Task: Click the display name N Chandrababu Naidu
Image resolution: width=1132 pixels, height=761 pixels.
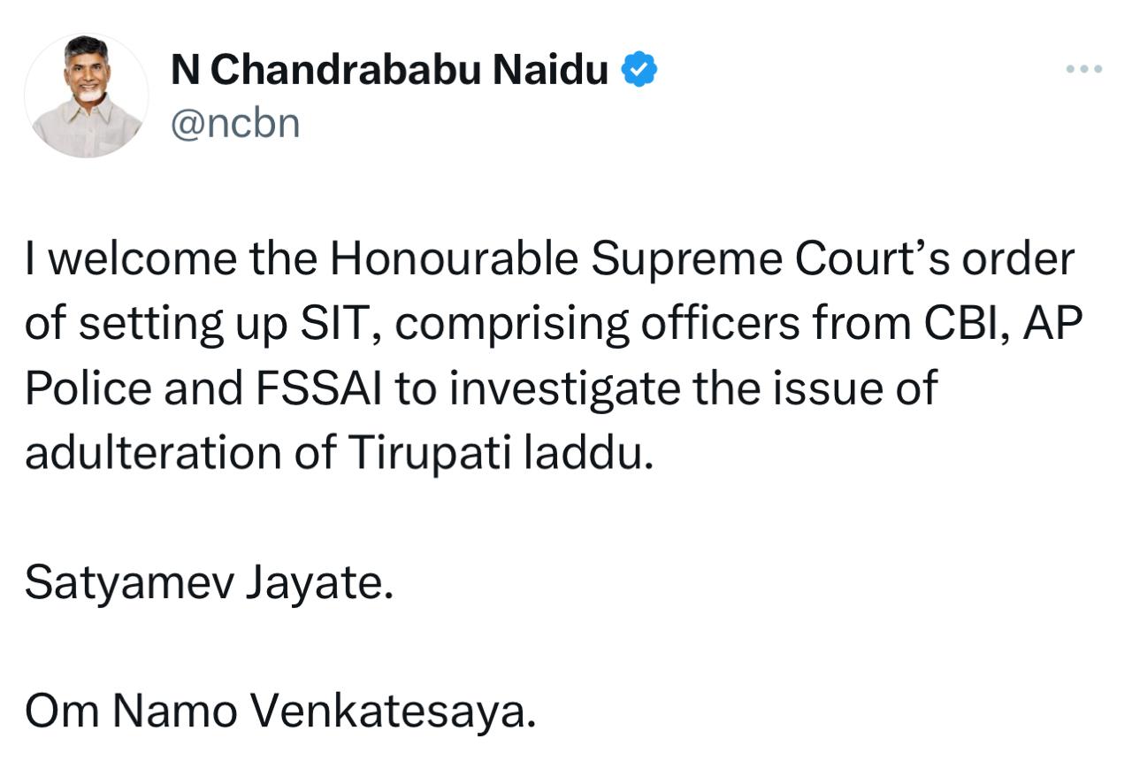Action: 389,70
